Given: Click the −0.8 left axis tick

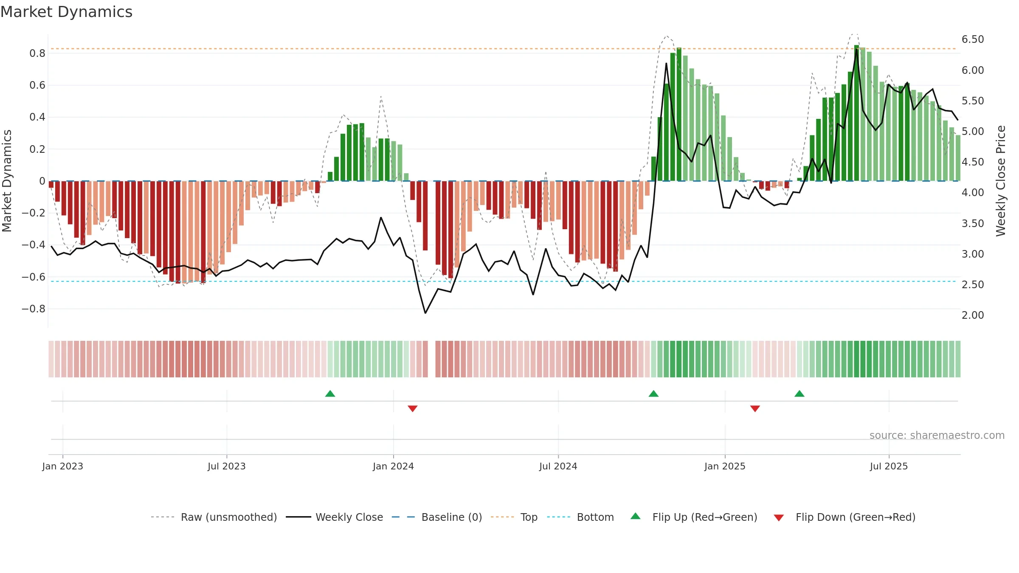Looking at the screenshot, I should pos(34,309).
